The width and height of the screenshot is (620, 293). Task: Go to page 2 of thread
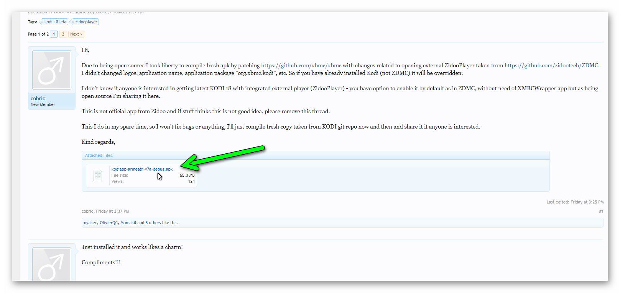point(63,34)
